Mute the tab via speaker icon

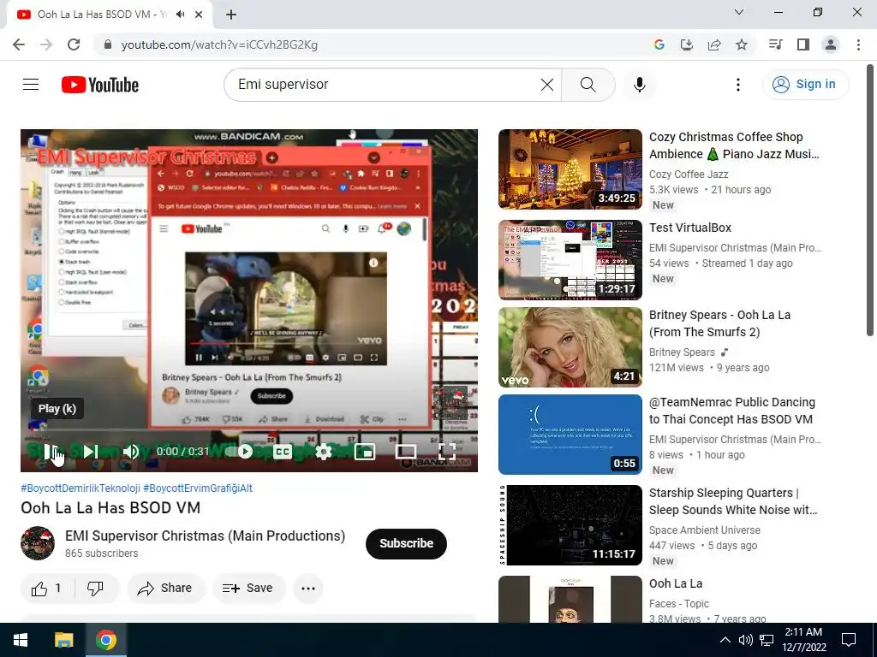tap(180, 15)
